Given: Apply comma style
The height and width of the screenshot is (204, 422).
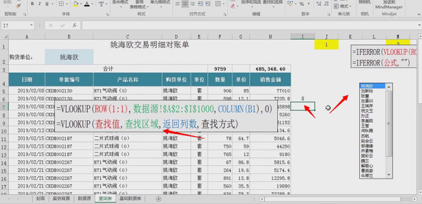Looking at the screenshot, I should [309, 4].
